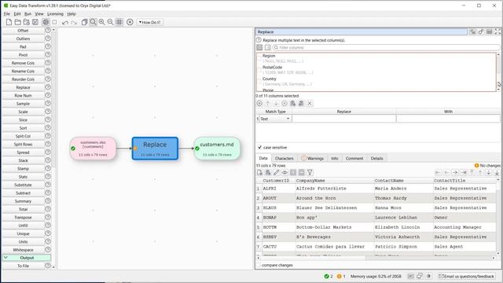Collapse the Output section chevron

click(x=6, y=258)
